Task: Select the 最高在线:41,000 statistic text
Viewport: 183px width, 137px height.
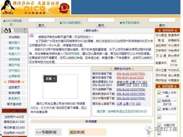Action: click(14, 122)
